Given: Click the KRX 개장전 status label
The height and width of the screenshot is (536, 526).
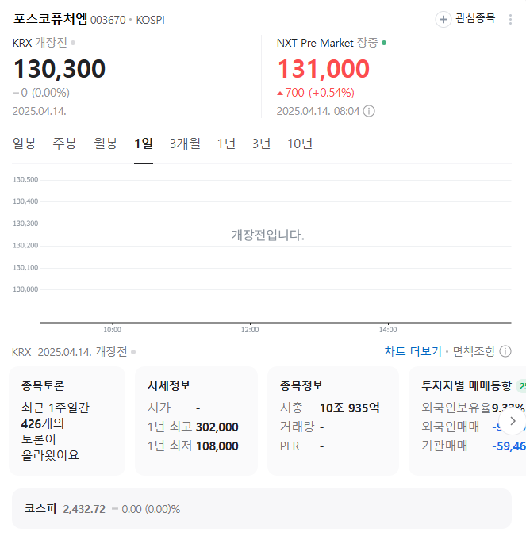Looking at the screenshot, I should (x=40, y=43).
